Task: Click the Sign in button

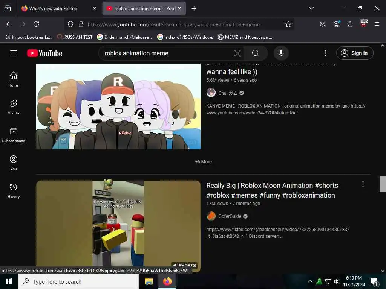Action: point(355,53)
